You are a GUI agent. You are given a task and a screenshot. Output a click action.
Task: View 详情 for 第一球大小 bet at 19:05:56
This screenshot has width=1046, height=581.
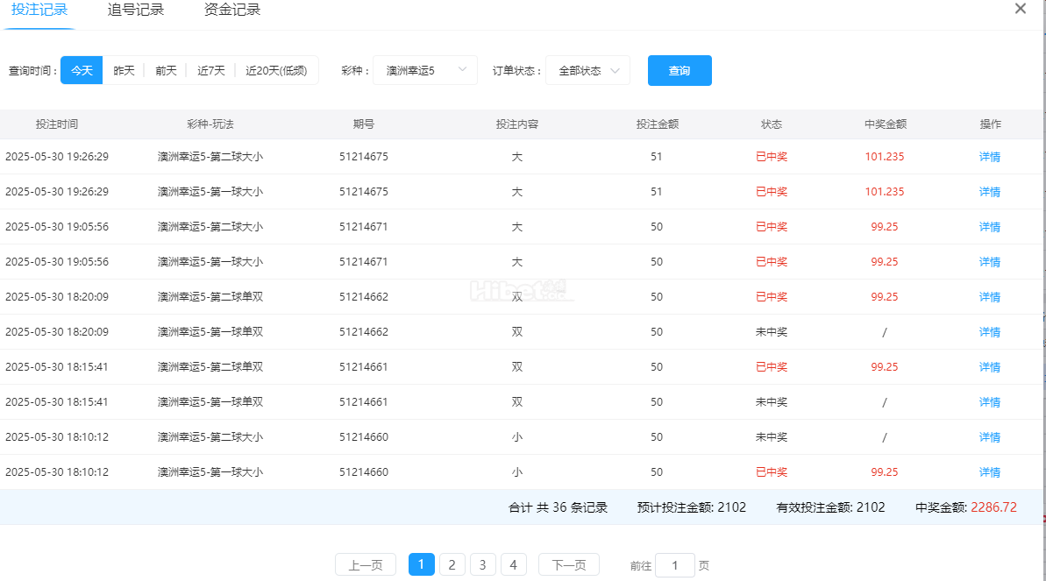[x=990, y=262]
